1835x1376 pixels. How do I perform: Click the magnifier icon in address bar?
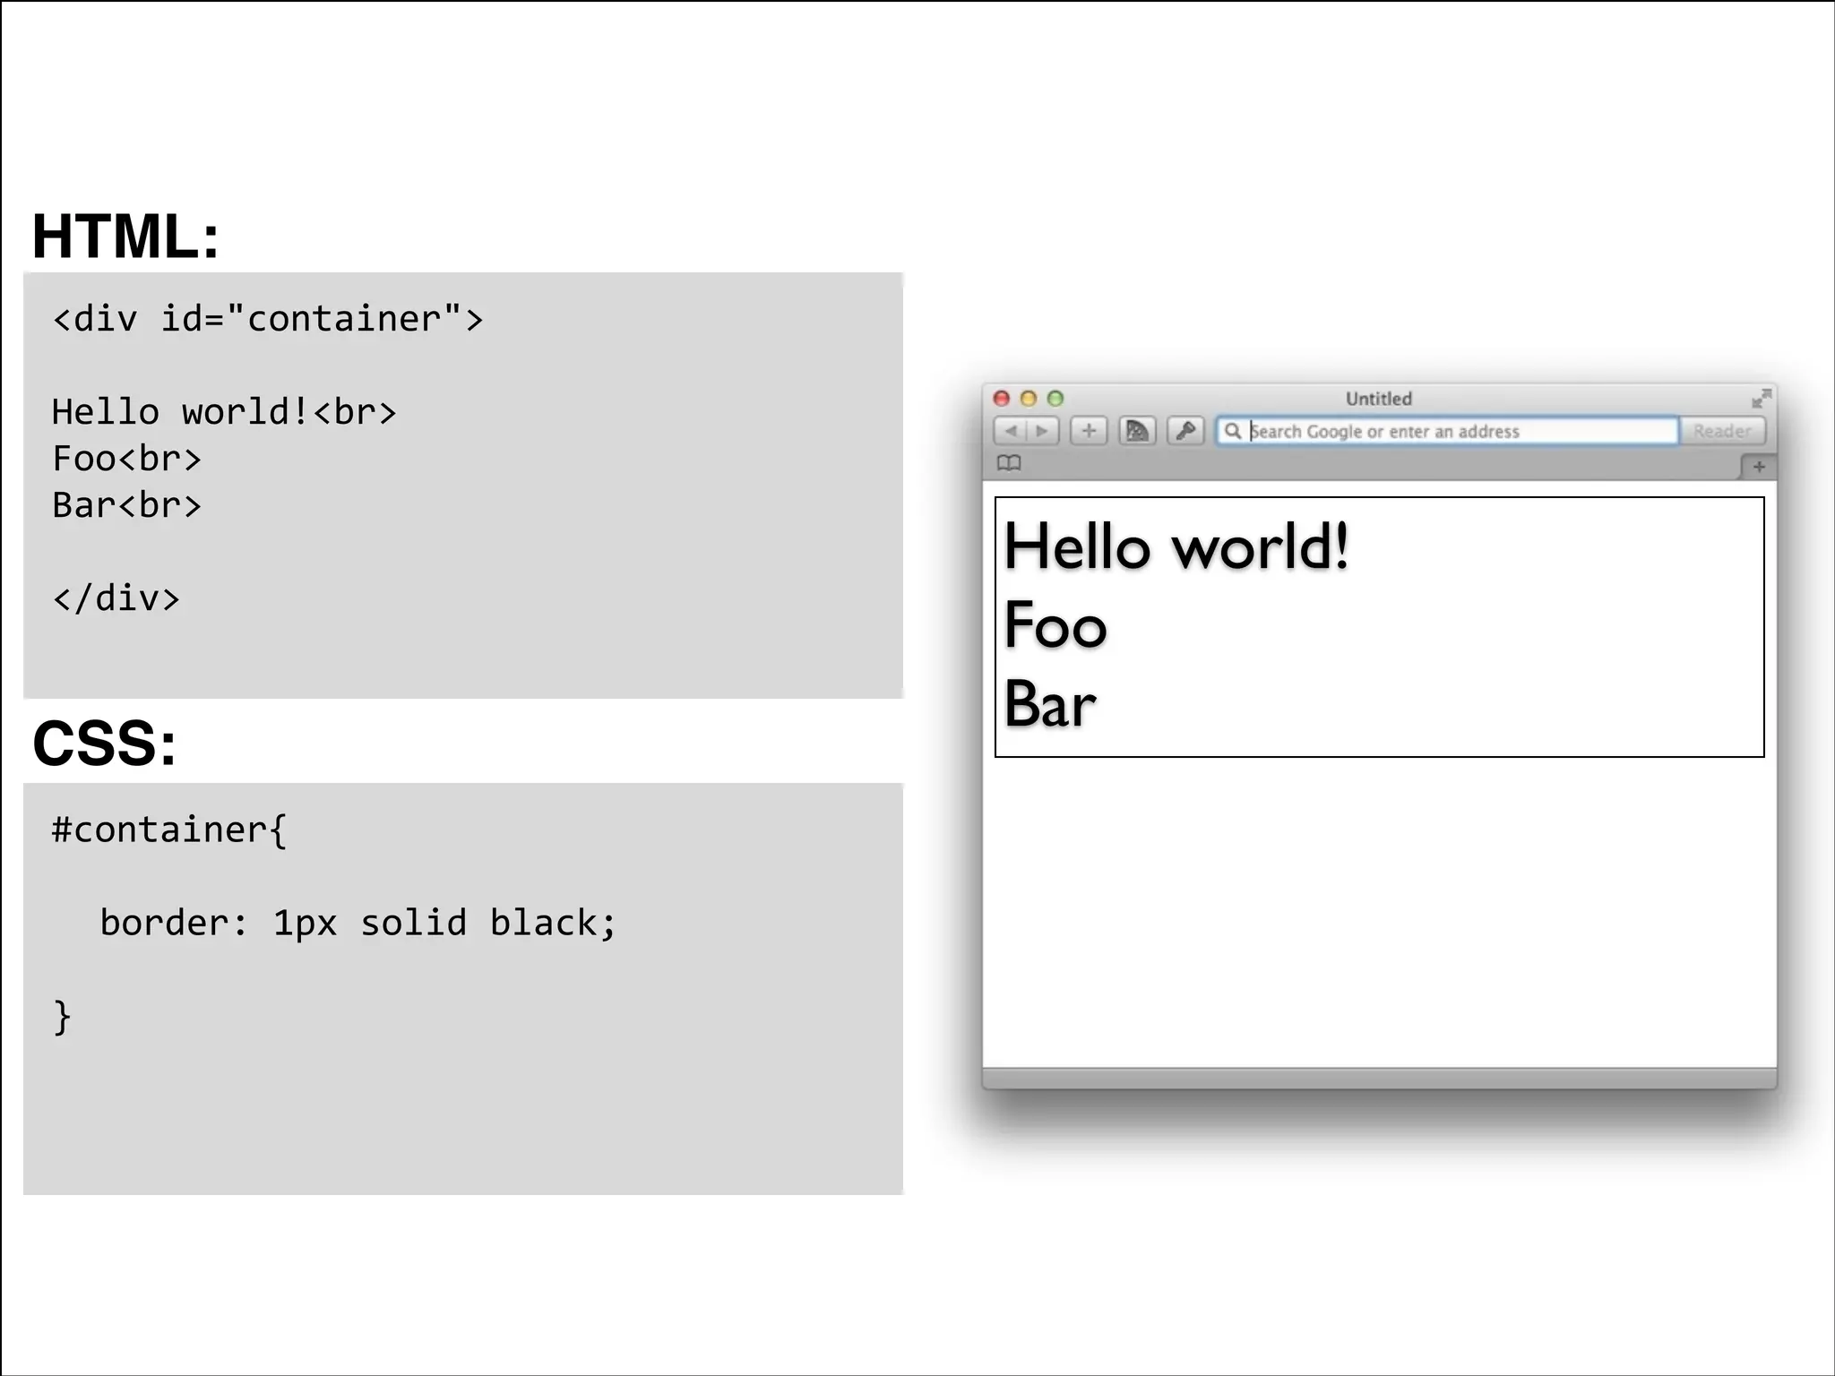pos(1233,431)
